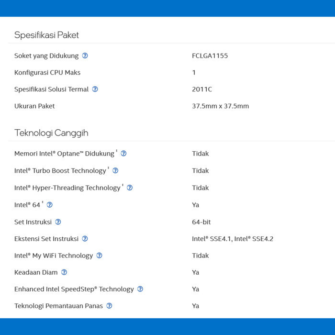Open help for Enhanced Intel SpeedStep Technology
335x335 pixels.
[x=140, y=289]
